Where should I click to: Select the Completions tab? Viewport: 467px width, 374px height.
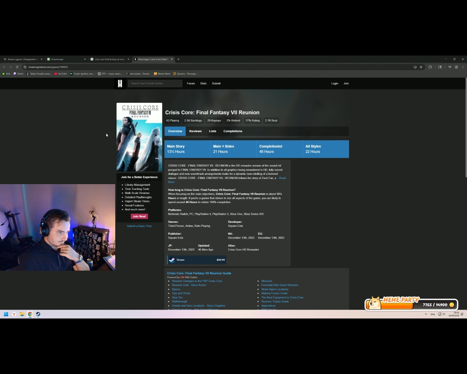(x=233, y=131)
